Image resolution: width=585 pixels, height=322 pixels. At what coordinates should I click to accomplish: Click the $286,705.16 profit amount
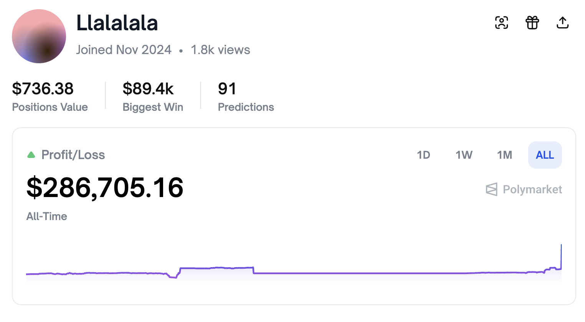coord(105,188)
